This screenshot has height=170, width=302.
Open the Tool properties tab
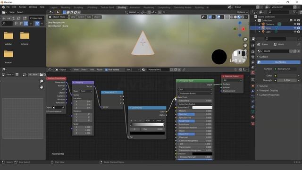[x=253, y=45]
